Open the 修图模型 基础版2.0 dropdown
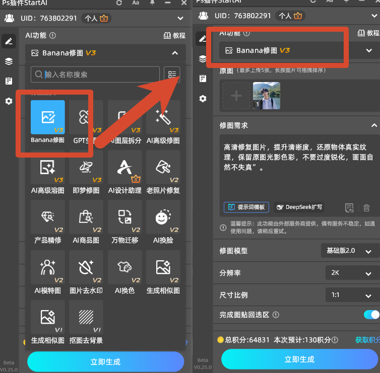The width and height of the screenshot is (380, 373). click(350, 251)
